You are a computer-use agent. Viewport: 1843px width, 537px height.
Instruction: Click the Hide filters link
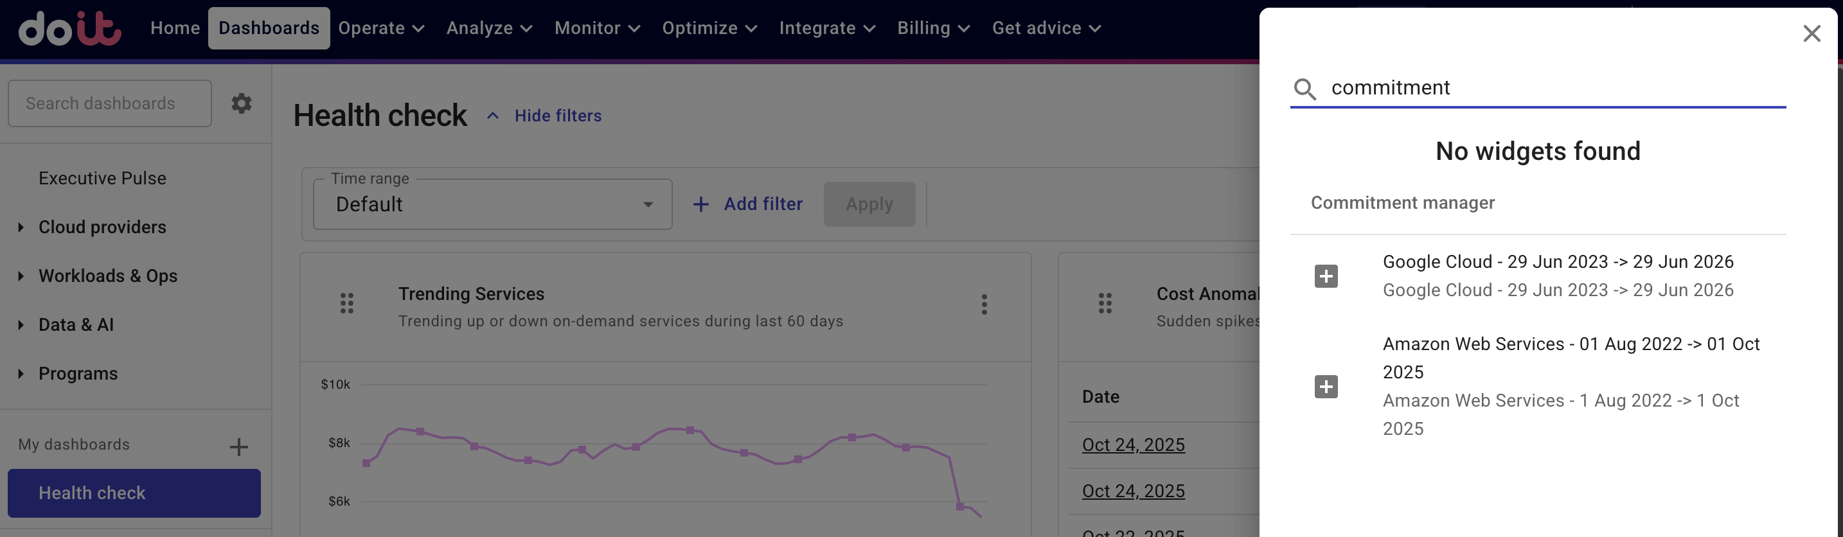click(x=557, y=115)
